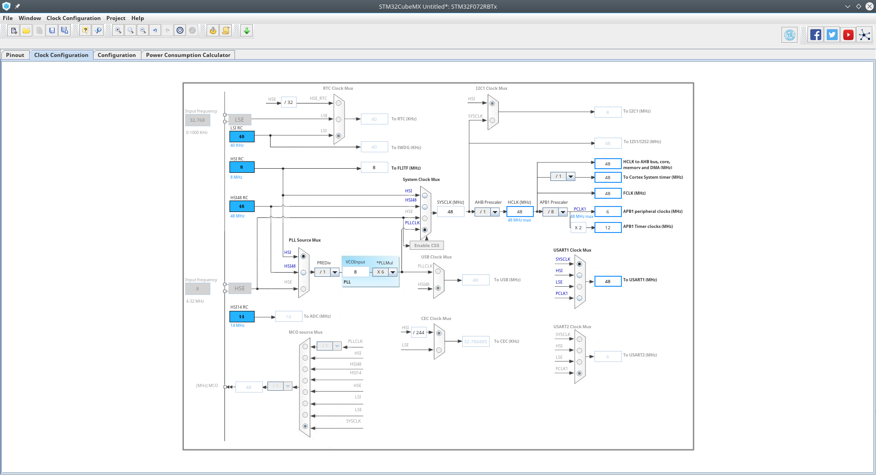
Task: Open a project with the folder icon
Action: tap(26, 31)
